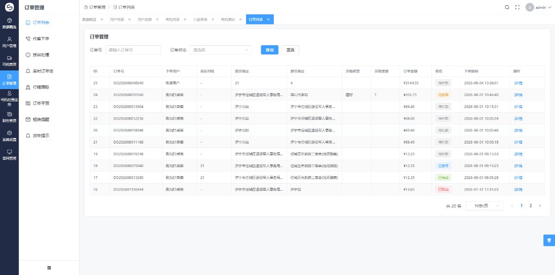Open the 10条/页 page size dropdown
This screenshot has width=555, height=275.
[484, 206]
